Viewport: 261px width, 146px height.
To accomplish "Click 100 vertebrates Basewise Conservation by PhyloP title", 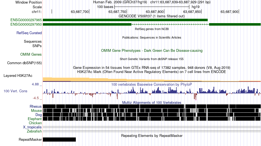I will point(152,84).
